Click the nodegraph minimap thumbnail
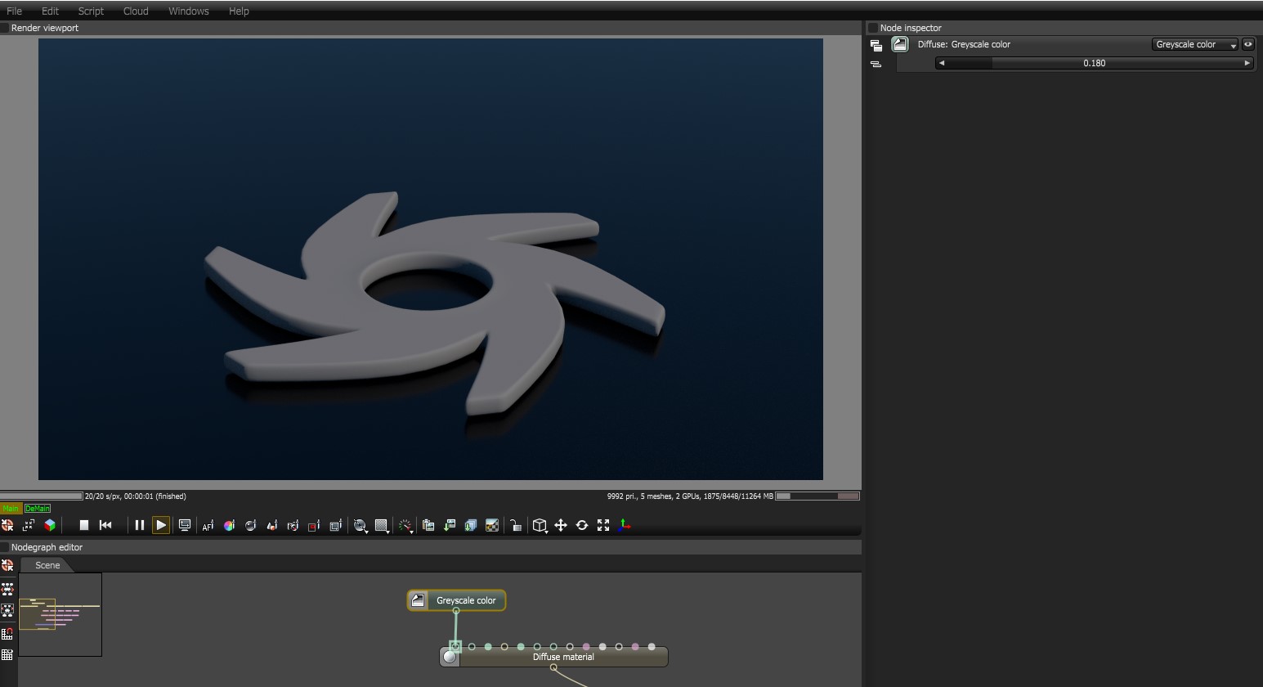Screen dimensions: 1263x687 (x=60, y=614)
